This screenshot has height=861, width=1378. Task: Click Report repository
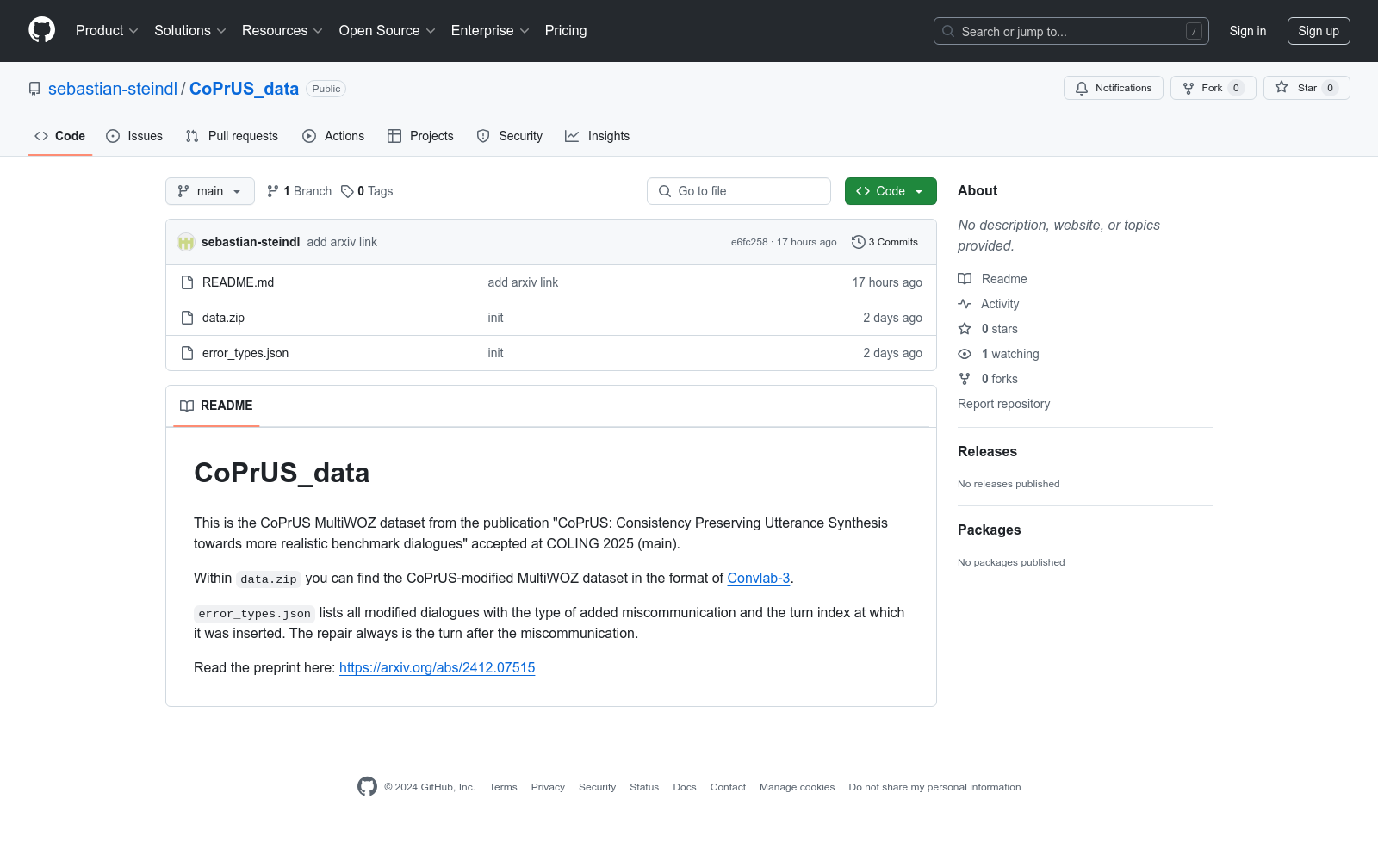click(1003, 404)
